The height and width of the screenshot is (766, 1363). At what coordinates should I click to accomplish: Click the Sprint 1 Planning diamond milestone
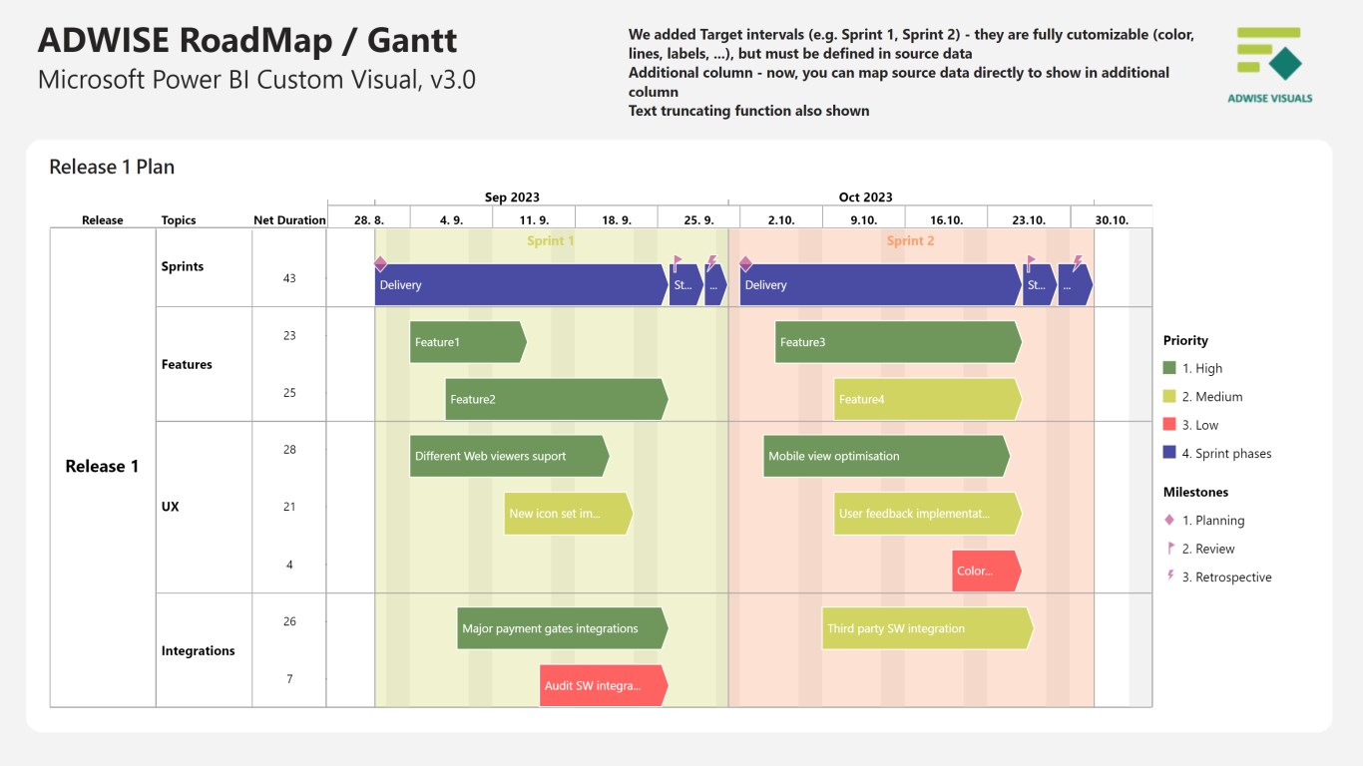pyautogui.click(x=380, y=264)
